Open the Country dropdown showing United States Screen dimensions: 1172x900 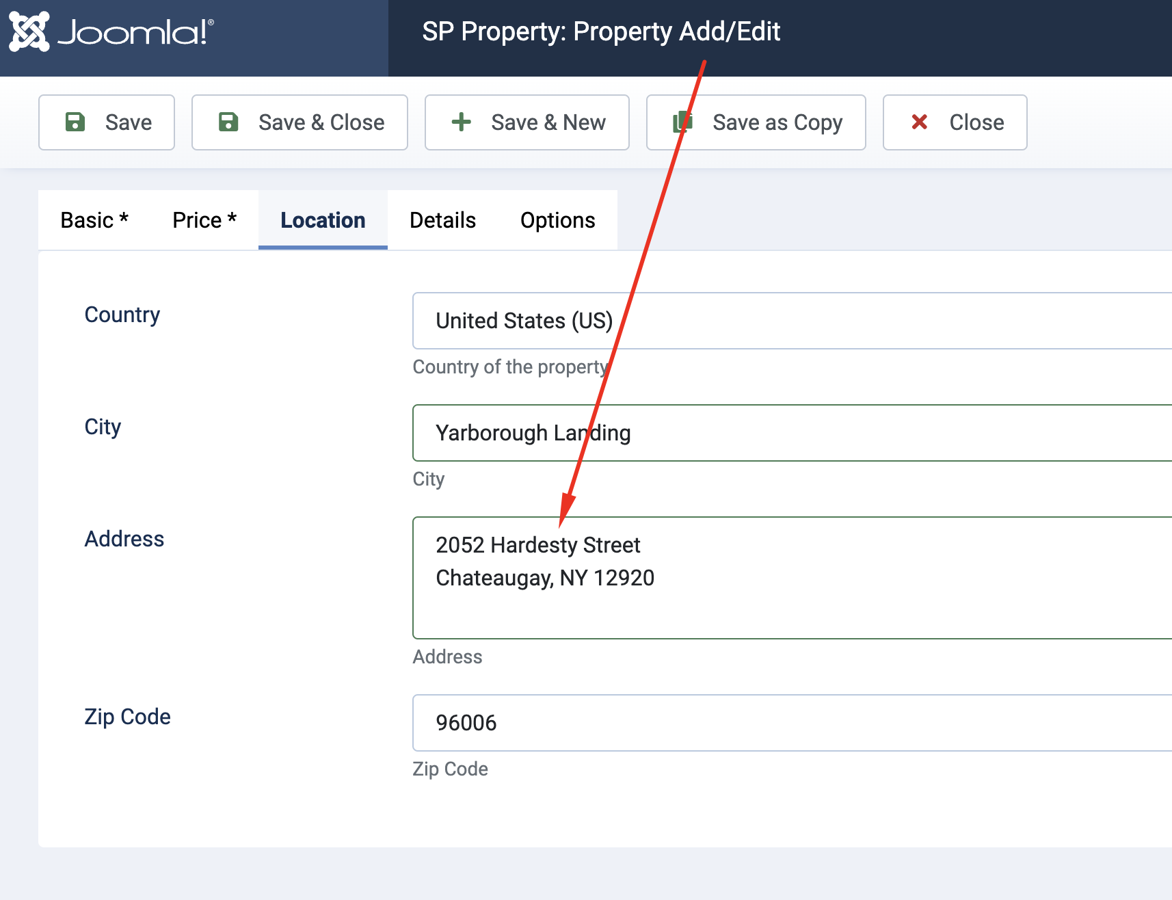(786, 321)
